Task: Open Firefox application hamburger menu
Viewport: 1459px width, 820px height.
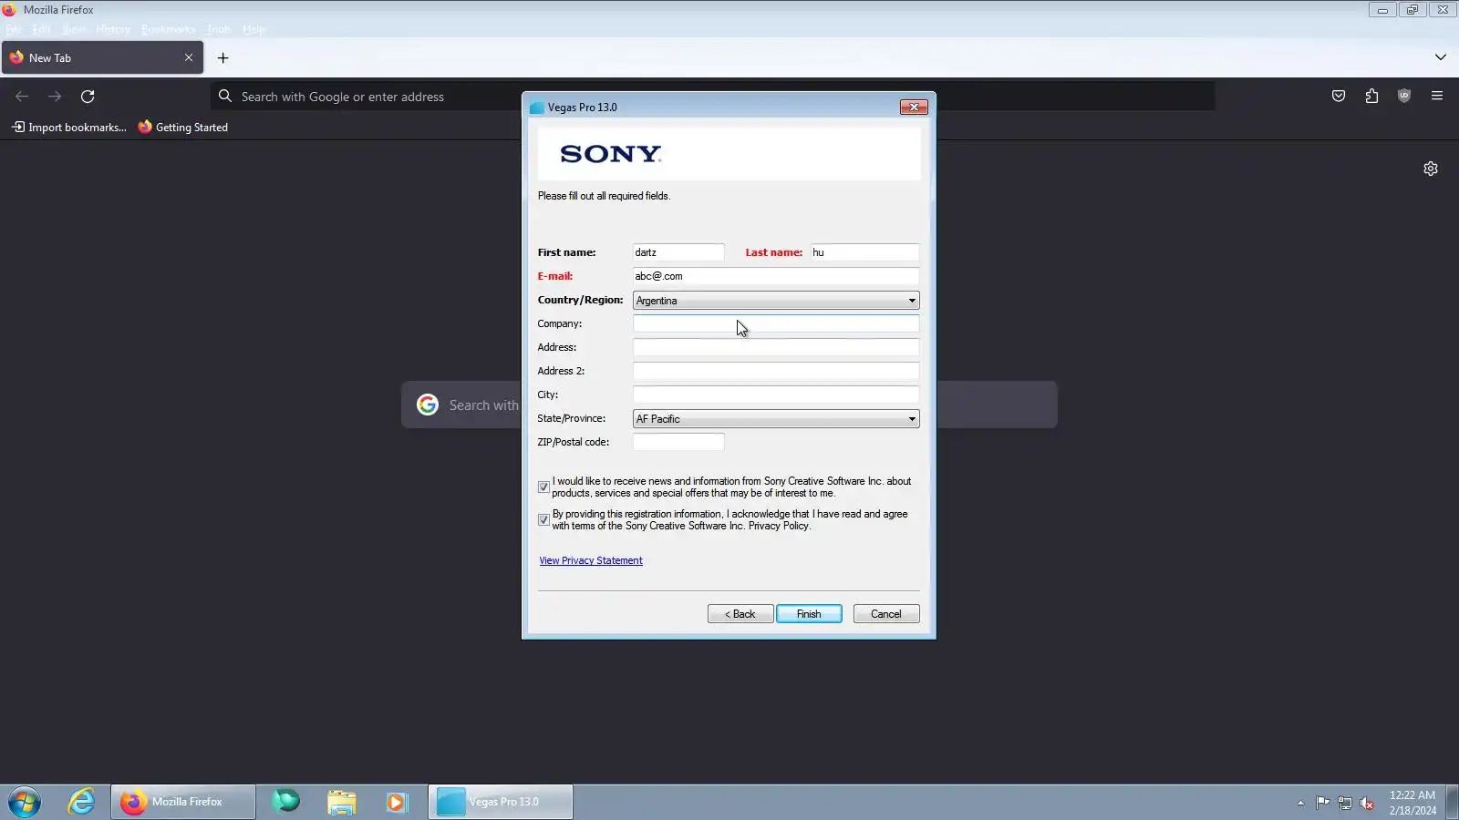Action: coord(1437,97)
